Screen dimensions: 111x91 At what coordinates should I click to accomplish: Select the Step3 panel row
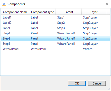(55, 44)
